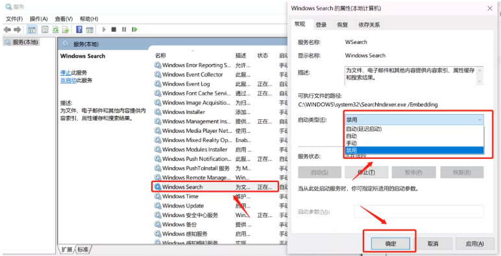Click the 暂停(P) button in service status
Viewport: 501px width, 256px height.
point(413,172)
